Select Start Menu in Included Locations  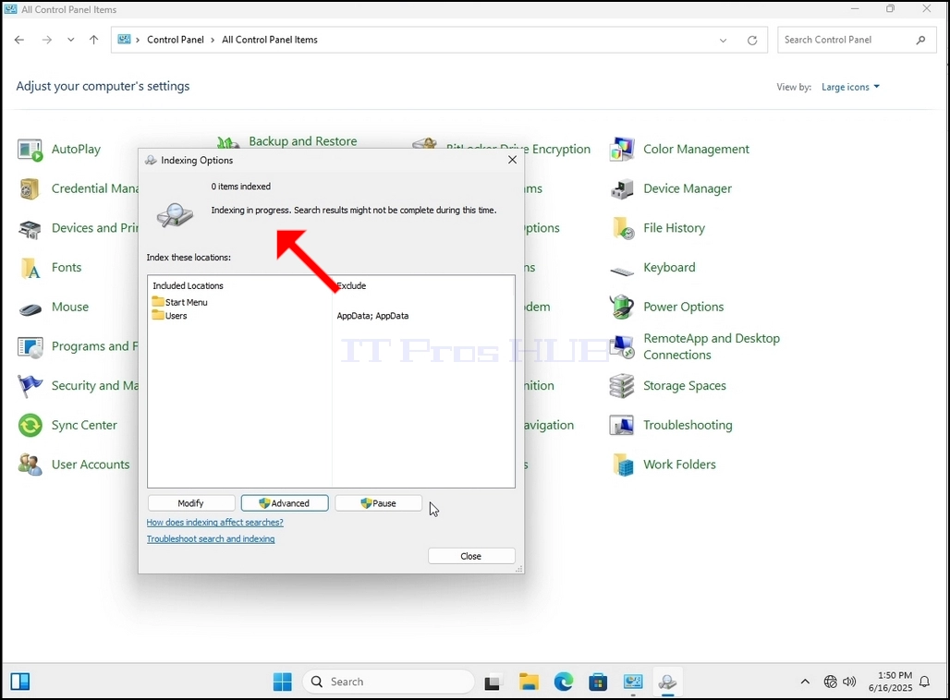coord(180,302)
